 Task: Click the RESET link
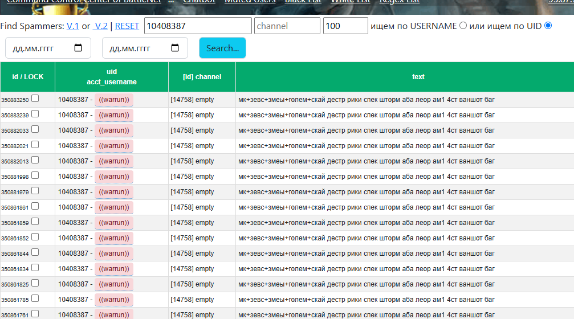[127, 26]
